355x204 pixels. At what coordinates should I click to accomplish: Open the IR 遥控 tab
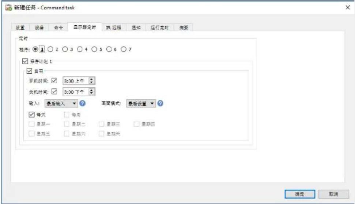tap(114, 28)
